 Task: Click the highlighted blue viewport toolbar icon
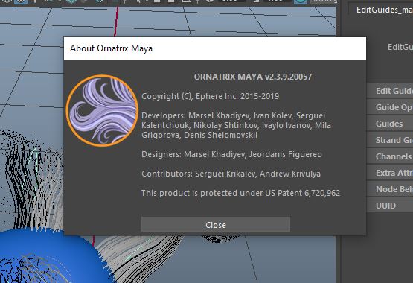[x=21, y=1]
